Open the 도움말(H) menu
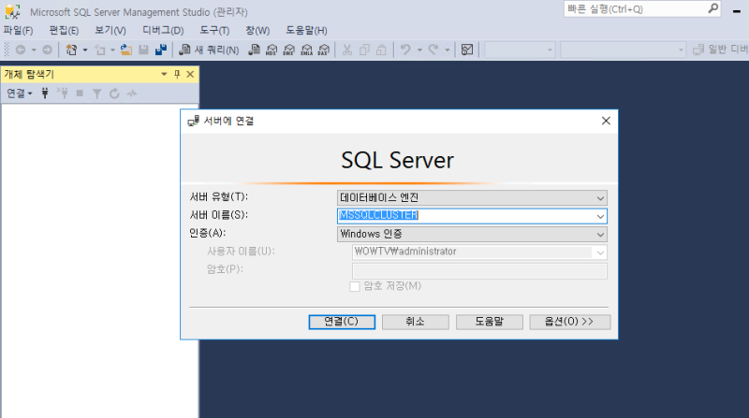 (x=306, y=30)
